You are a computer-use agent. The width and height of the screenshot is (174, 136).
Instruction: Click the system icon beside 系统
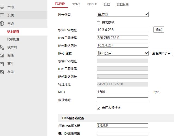pyautogui.click(x=2, y=15)
